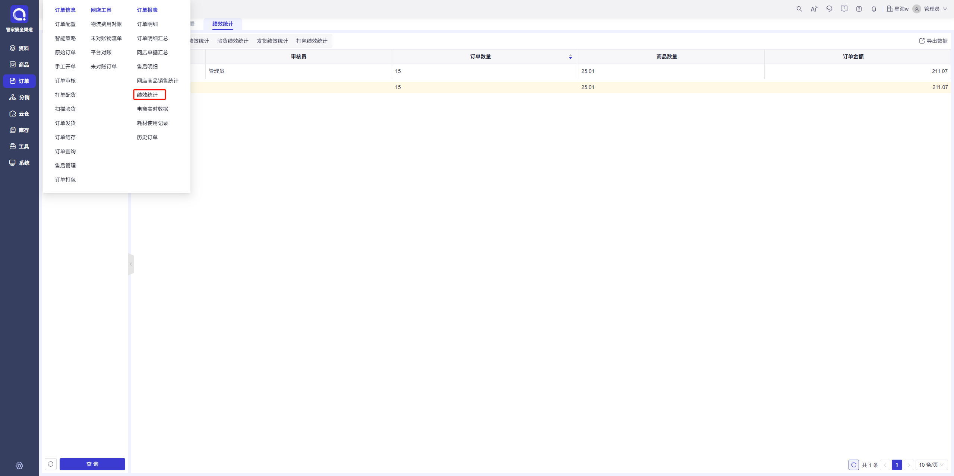954x476 pixels.
Task: Open the 分销 sidebar section
Action: point(19,97)
